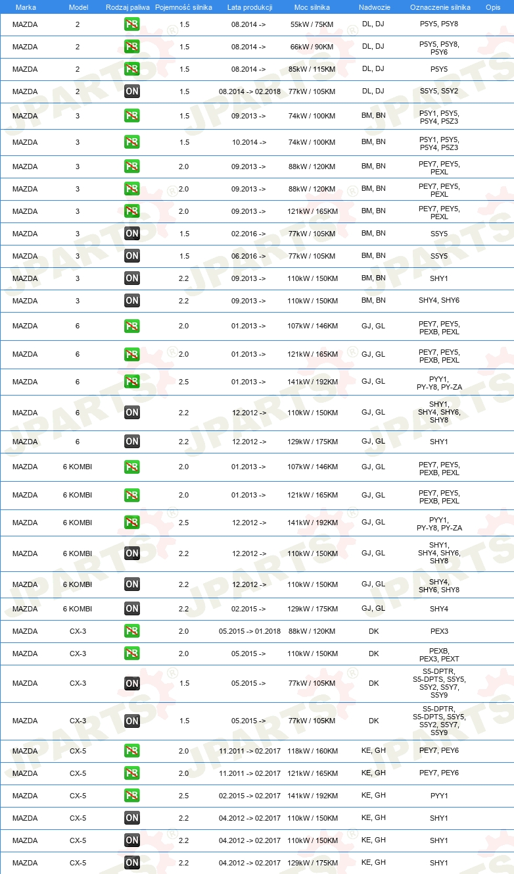Click the Lata produkcji column header

(250, 7)
